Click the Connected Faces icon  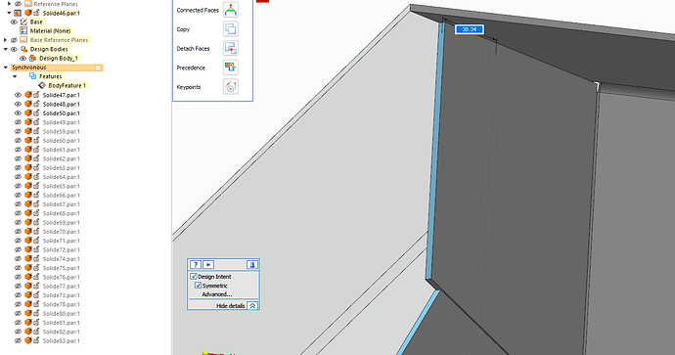click(x=231, y=10)
